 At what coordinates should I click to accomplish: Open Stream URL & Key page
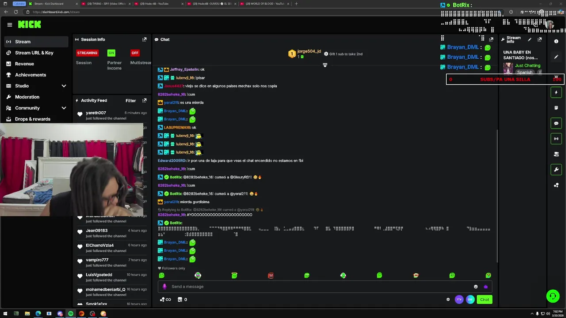click(34, 53)
